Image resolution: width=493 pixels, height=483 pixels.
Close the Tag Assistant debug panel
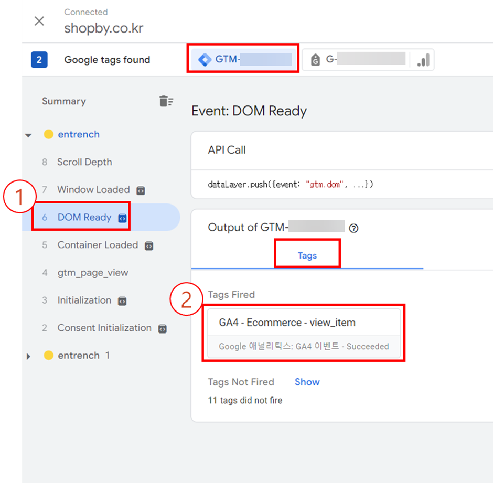click(39, 22)
